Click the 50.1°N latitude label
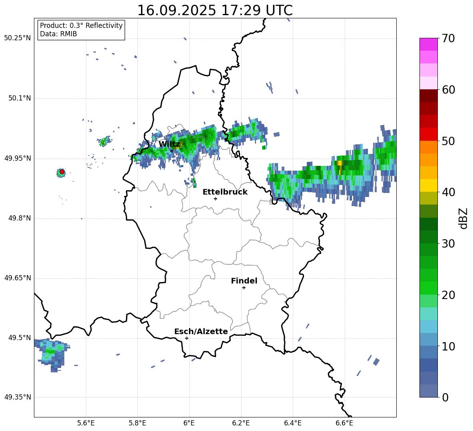 [x=19, y=98]
